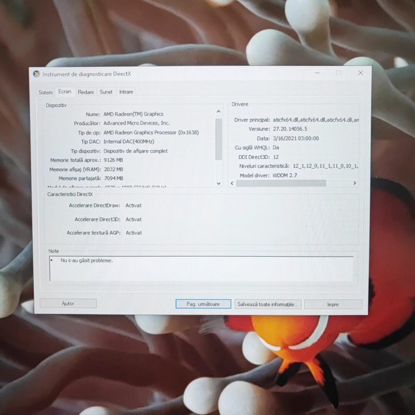Screen dimensions: 415x415
Task: Click the driver version '27.20.14056.5'
Action: (290, 129)
